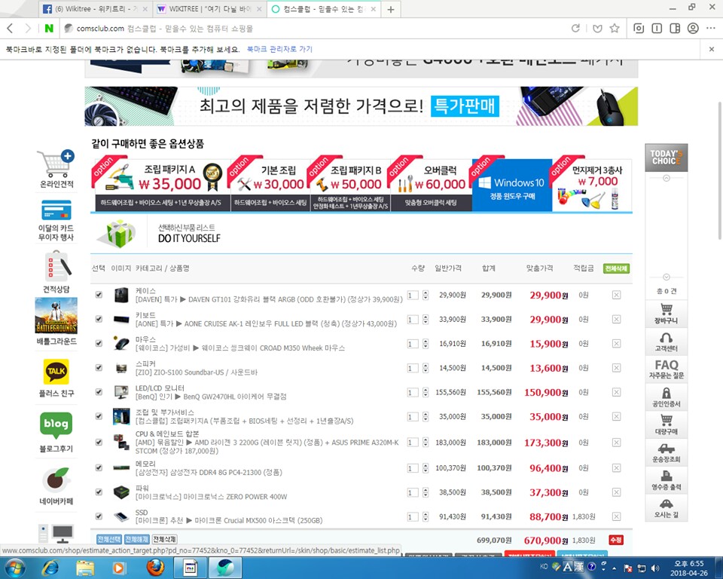The width and height of the screenshot is (723, 579).
Task: Remove the 파워 row with its X icon
Action: pyautogui.click(x=616, y=492)
